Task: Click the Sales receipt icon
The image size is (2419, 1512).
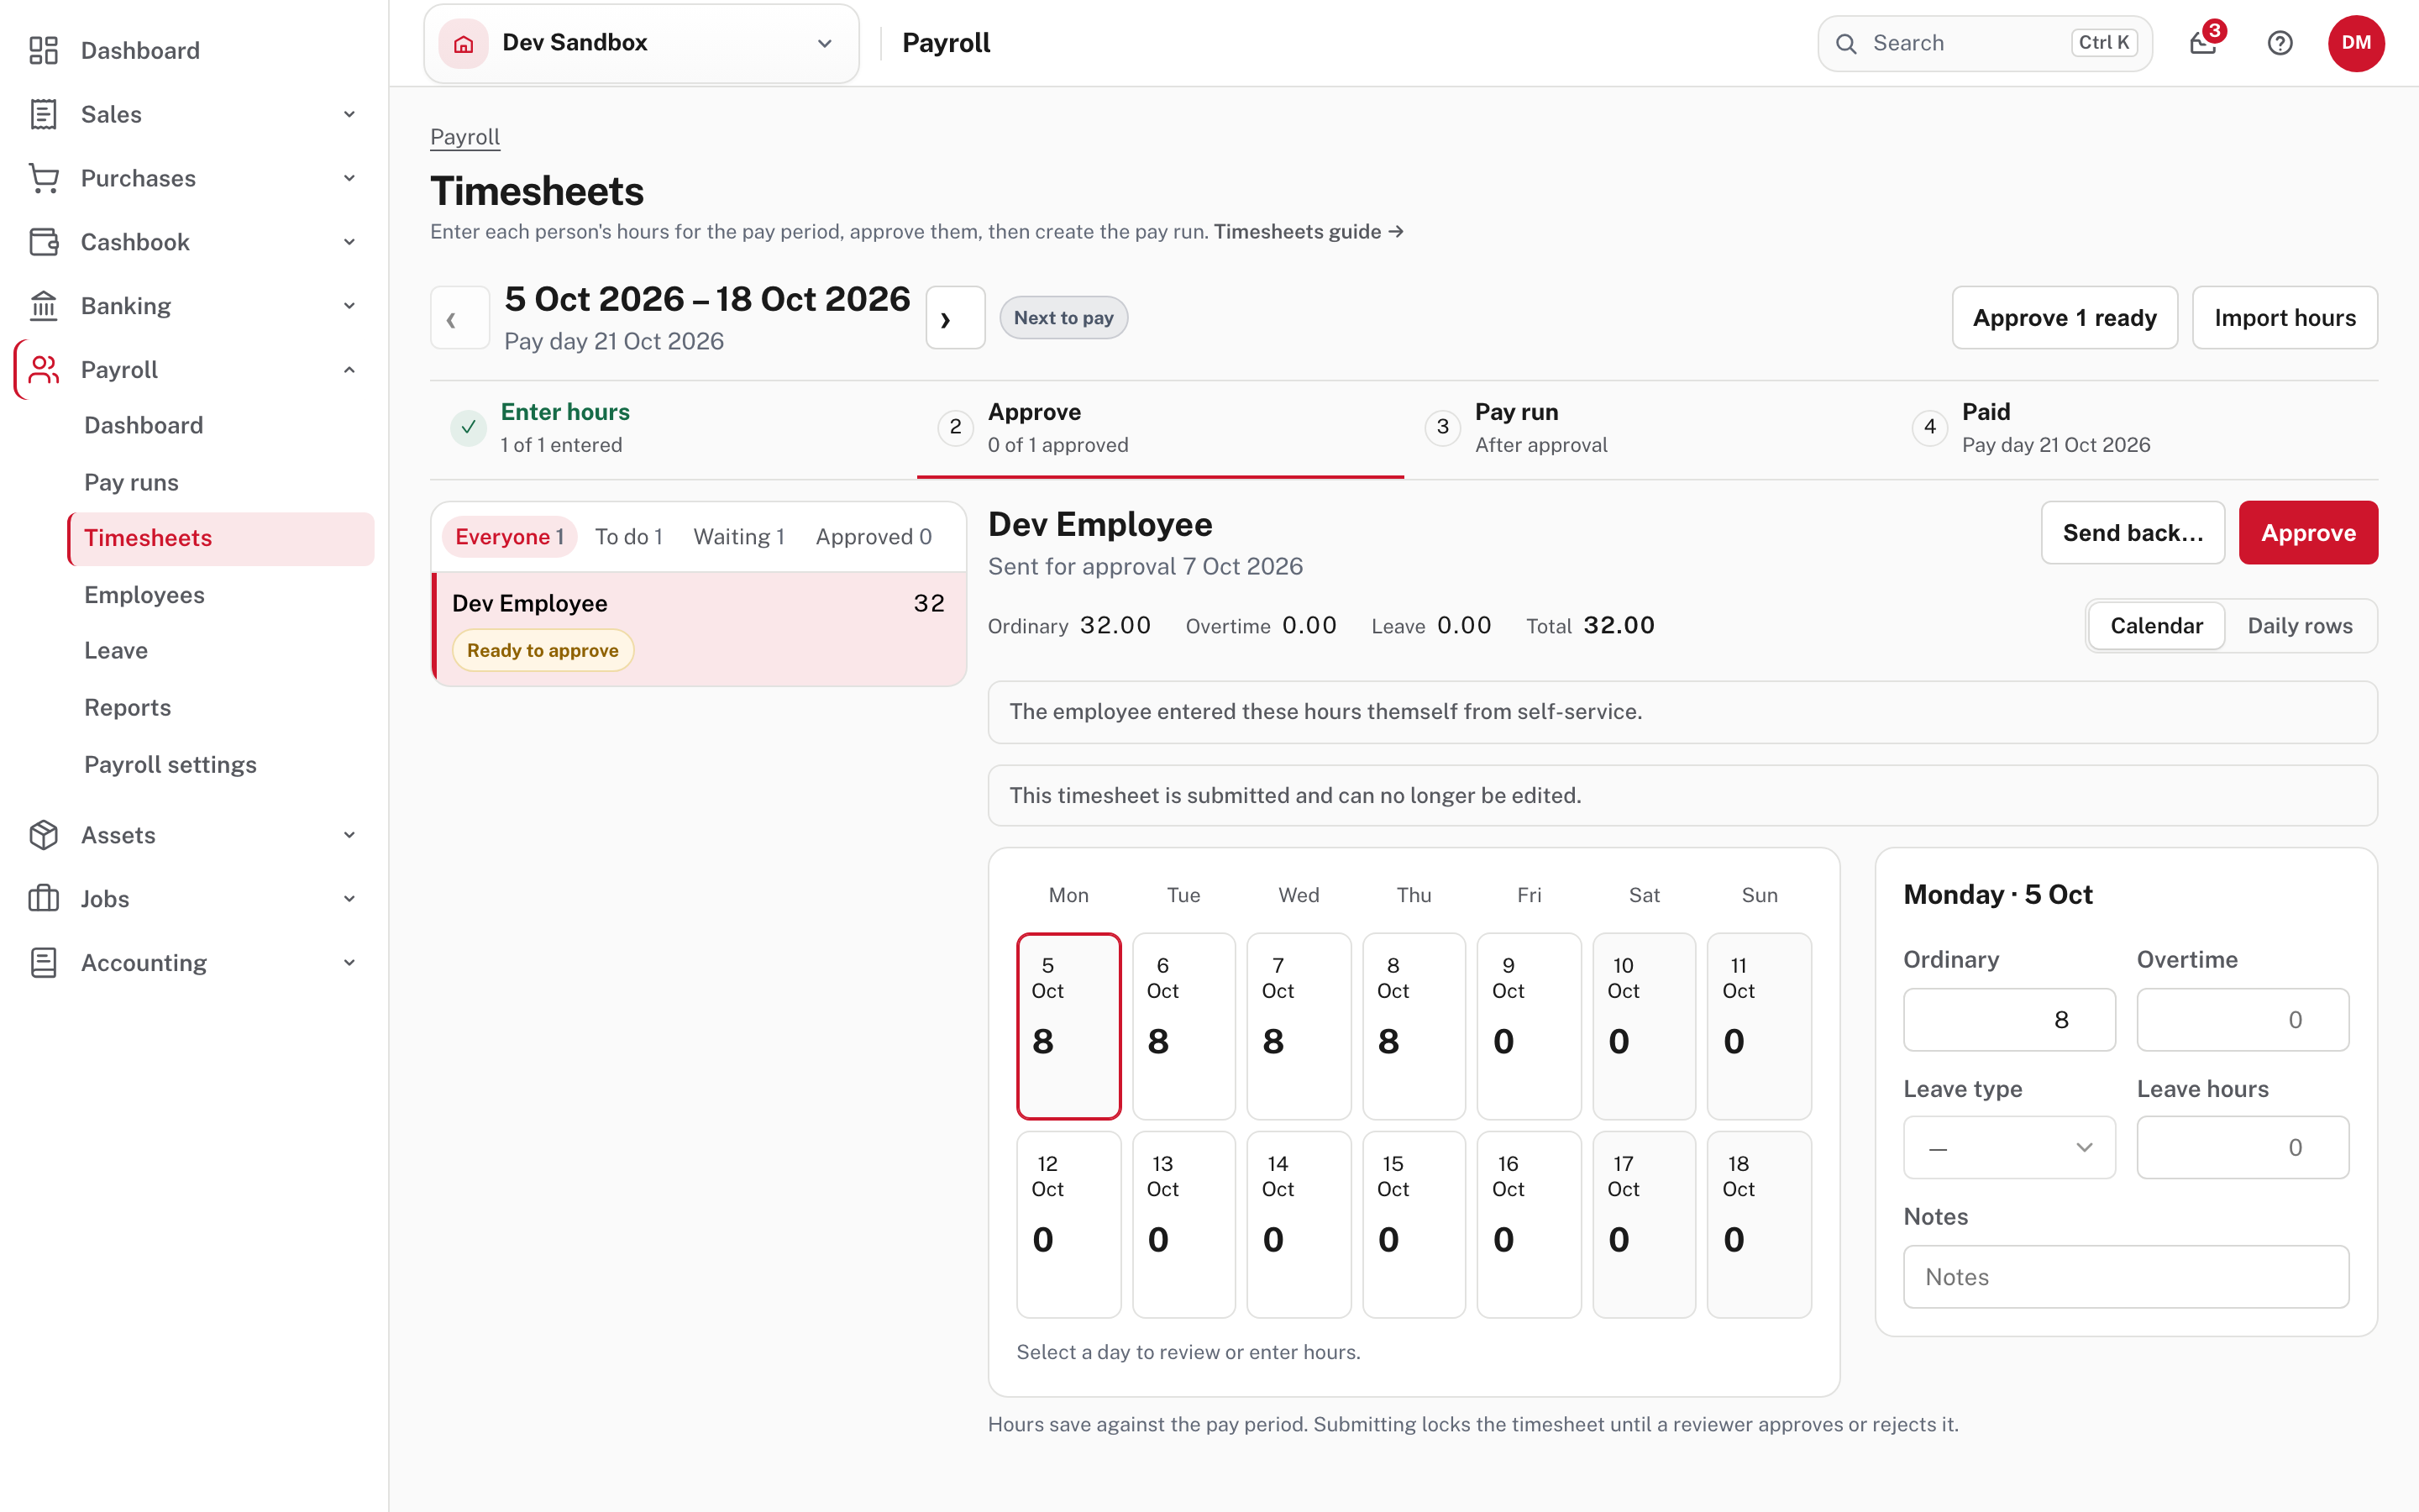Action: pyautogui.click(x=43, y=114)
